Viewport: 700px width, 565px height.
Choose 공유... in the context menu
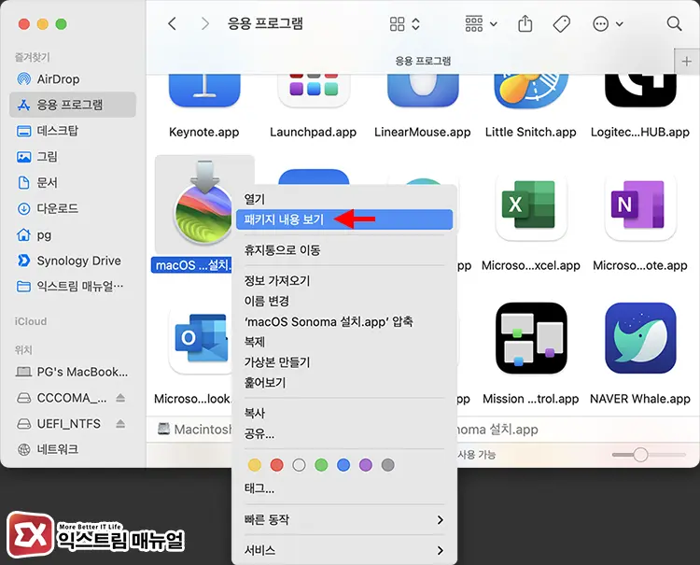click(x=344, y=433)
